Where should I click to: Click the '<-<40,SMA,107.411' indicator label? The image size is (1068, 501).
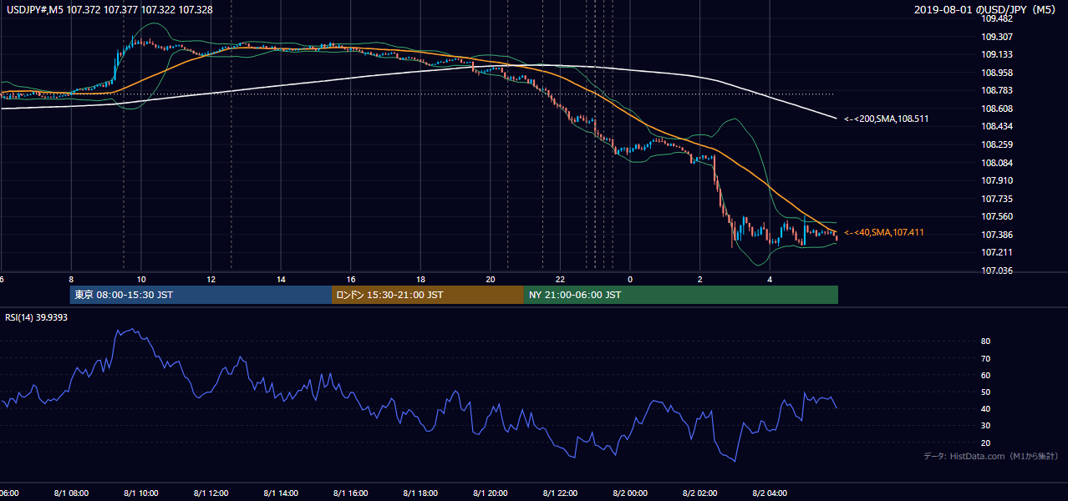pos(883,232)
